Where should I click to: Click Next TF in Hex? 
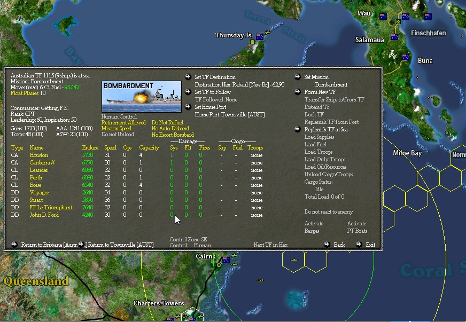pyautogui.click(x=270, y=245)
